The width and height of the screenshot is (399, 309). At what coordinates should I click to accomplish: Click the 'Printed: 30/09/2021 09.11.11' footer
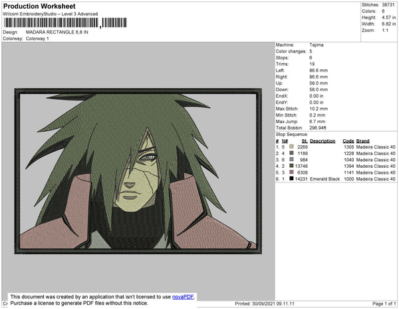tap(265, 304)
